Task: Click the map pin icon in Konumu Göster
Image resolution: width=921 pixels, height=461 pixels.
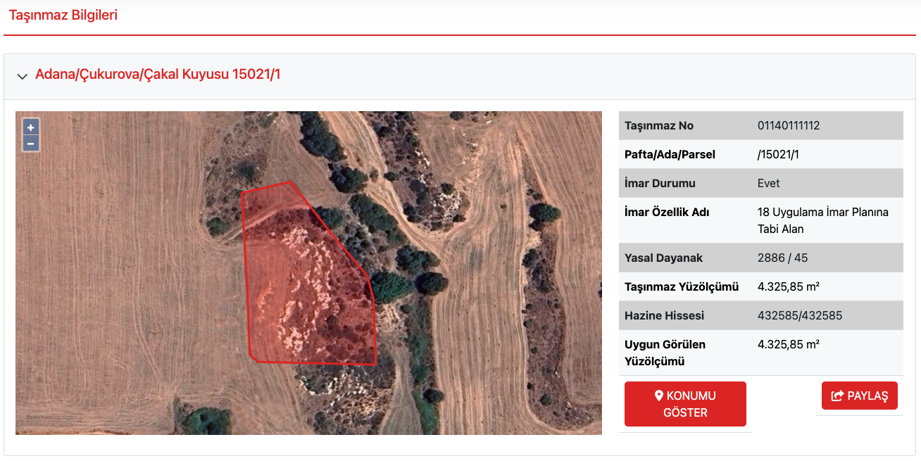Action: [659, 396]
